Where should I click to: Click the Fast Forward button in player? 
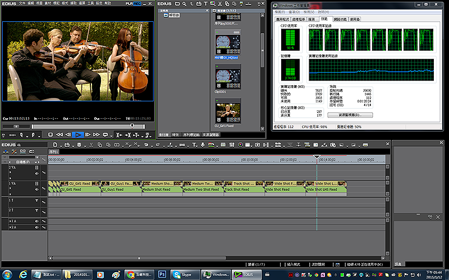tap(97, 135)
